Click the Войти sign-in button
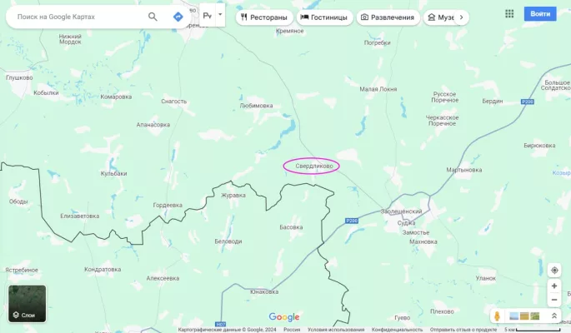571x333 pixels. pyautogui.click(x=540, y=14)
